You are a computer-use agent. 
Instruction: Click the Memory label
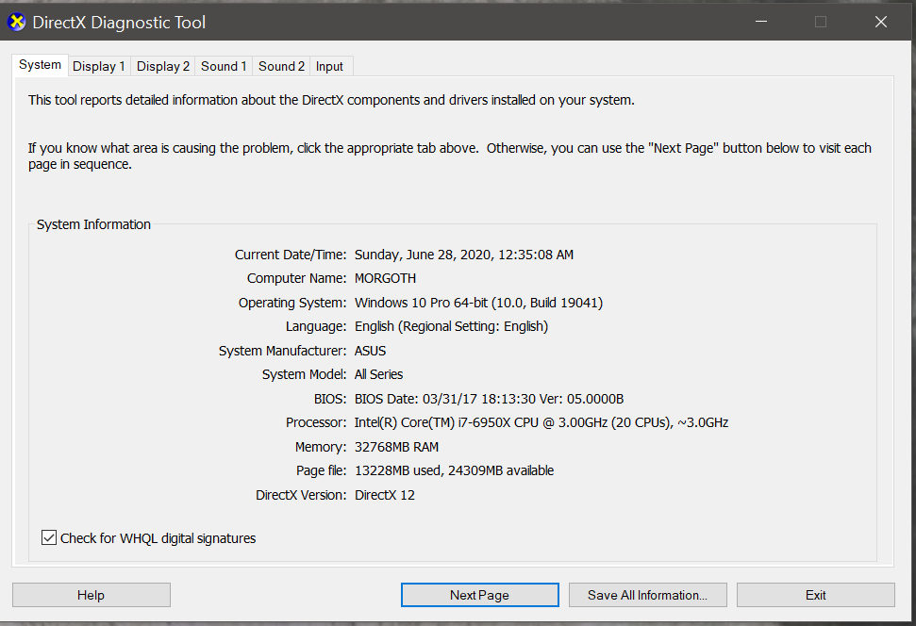(321, 447)
